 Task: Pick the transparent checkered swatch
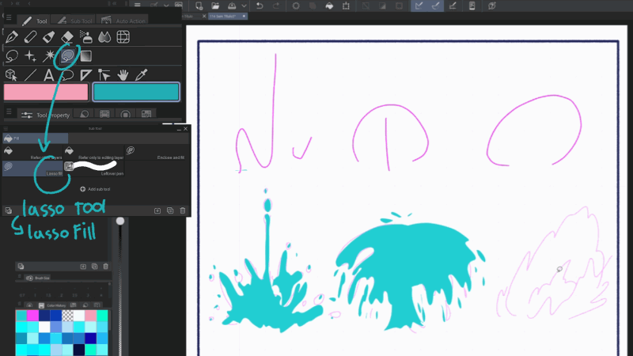coord(67,315)
